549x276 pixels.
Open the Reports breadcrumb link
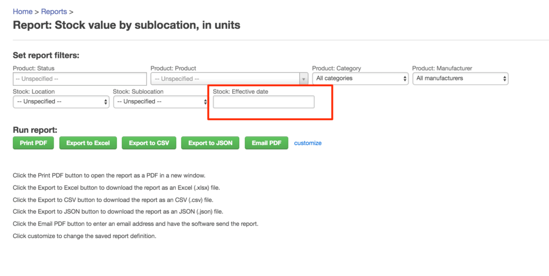54,12
